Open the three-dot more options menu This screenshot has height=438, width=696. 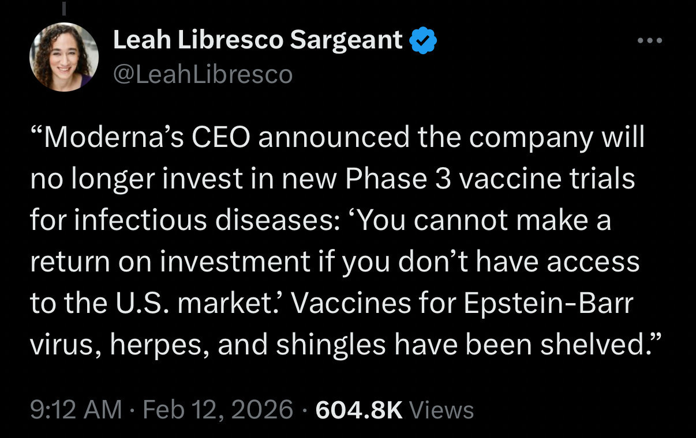pos(650,40)
